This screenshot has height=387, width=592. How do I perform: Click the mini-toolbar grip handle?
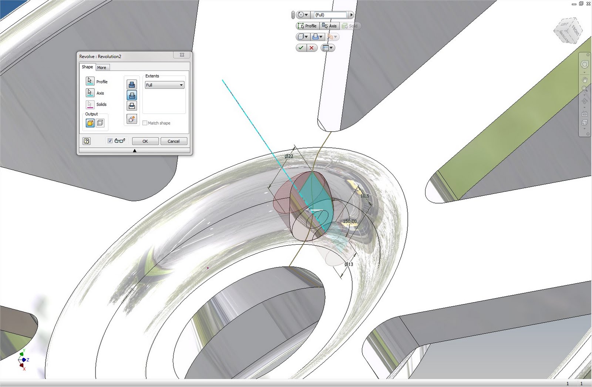(x=293, y=15)
